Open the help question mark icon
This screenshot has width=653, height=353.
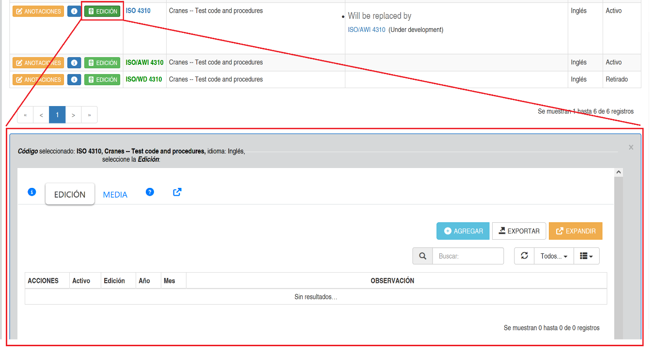pos(150,192)
